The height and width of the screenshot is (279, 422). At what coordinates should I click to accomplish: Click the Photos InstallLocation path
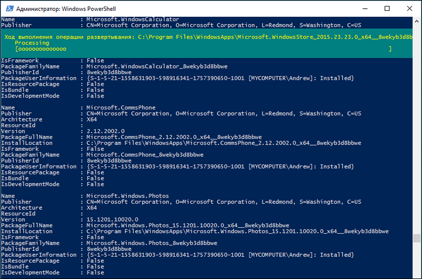click(x=237, y=232)
